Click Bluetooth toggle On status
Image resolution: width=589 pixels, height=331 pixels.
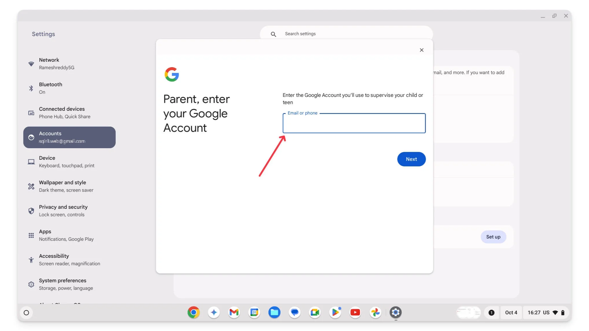click(x=42, y=92)
